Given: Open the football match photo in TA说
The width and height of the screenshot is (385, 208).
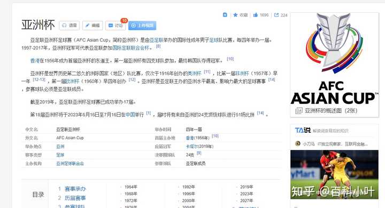Looking at the screenshot, I should coord(334,174).
